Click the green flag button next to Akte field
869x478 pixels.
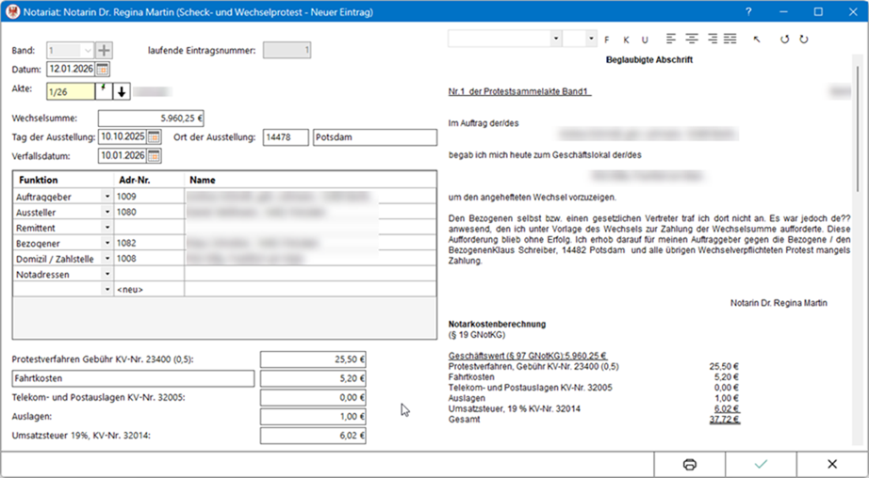pyautogui.click(x=104, y=91)
